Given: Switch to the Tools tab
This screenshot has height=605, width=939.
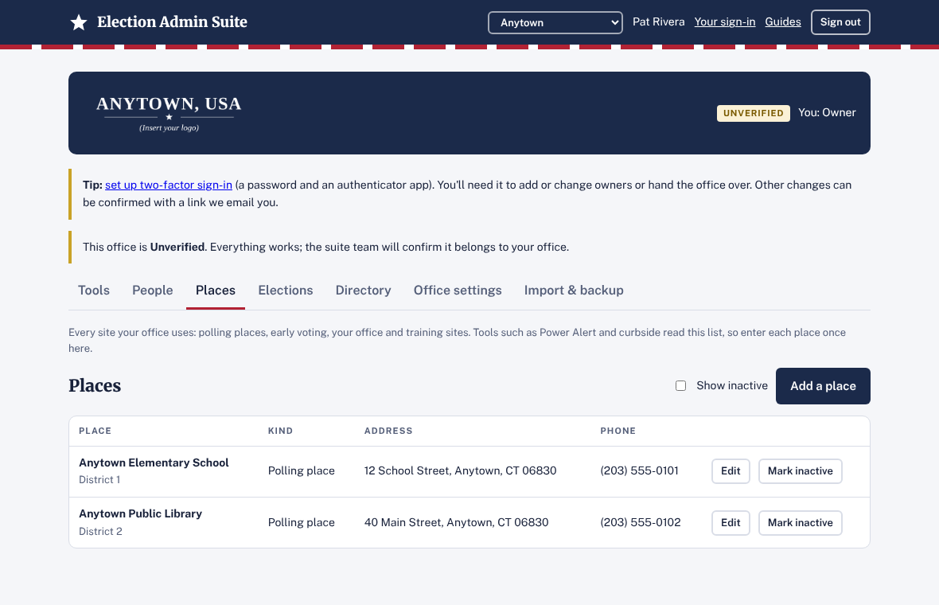Looking at the screenshot, I should (x=94, y=291).
